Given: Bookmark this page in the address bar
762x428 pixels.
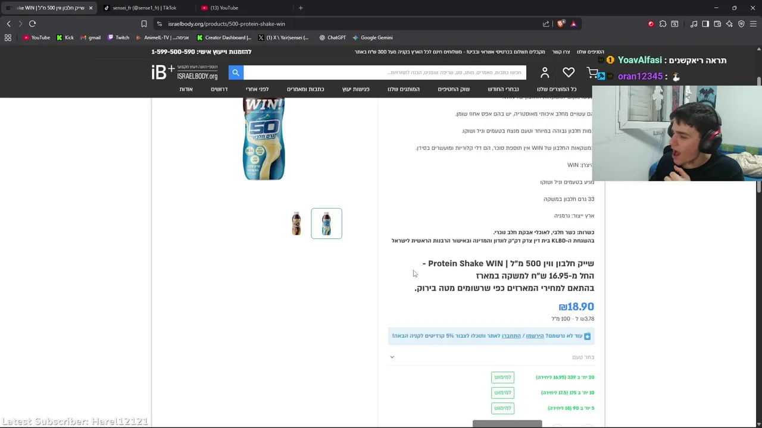Looking at the screenshot, I should coord(143,24).
